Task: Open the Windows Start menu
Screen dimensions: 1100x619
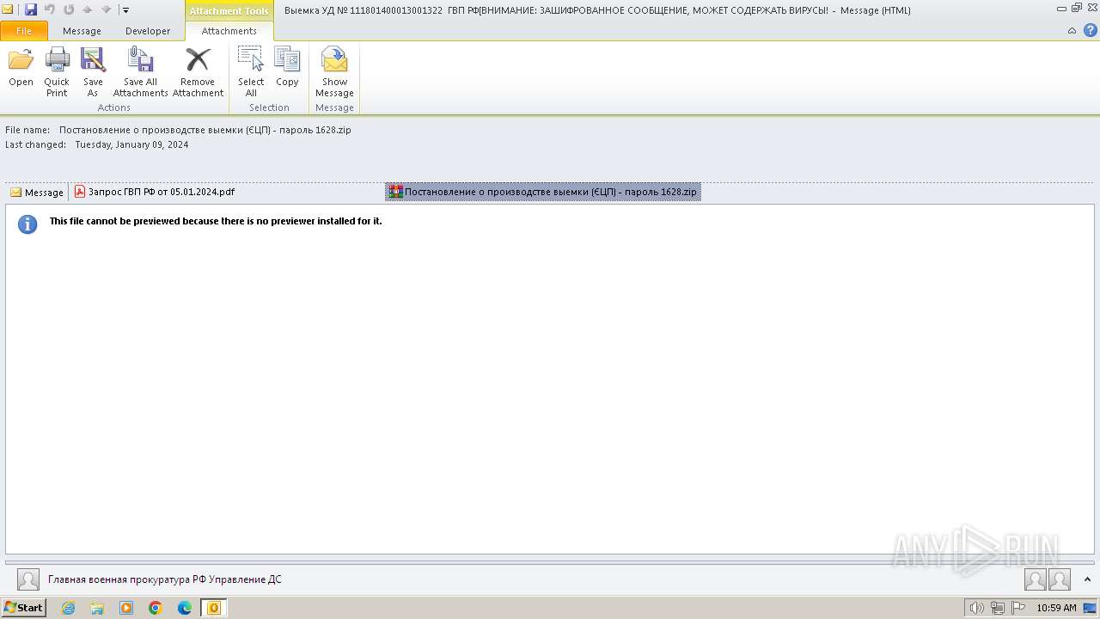Action: point(23,608)
